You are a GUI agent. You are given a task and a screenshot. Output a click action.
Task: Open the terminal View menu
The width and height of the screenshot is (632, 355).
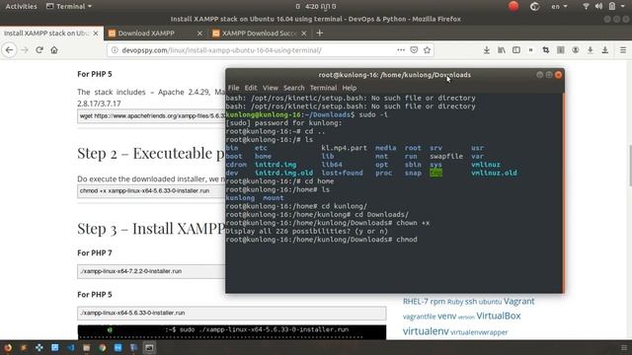point(270,88)
